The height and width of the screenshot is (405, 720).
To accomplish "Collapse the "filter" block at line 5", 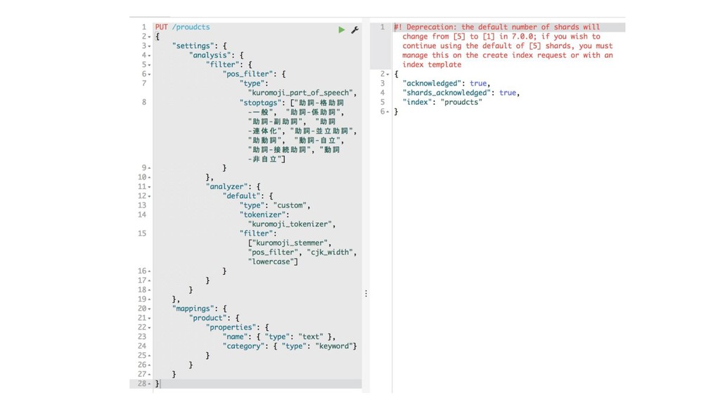I will click(150, 65).
